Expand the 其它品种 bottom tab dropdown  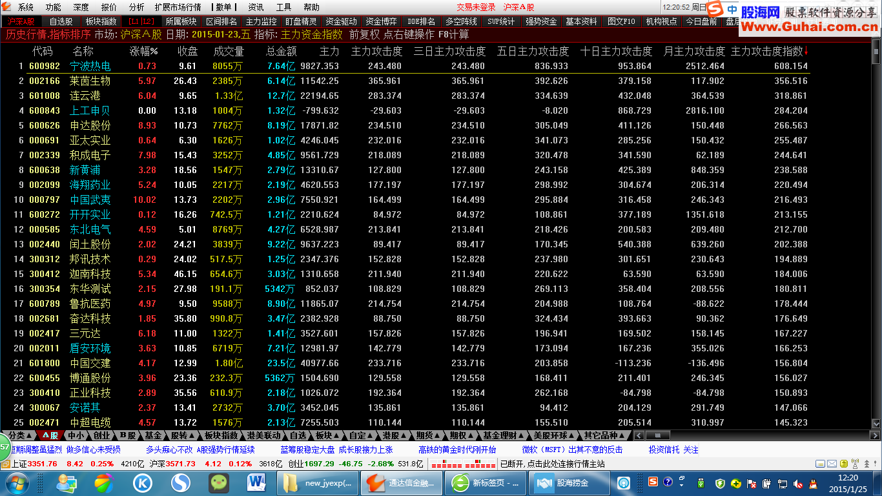point(604,436)
